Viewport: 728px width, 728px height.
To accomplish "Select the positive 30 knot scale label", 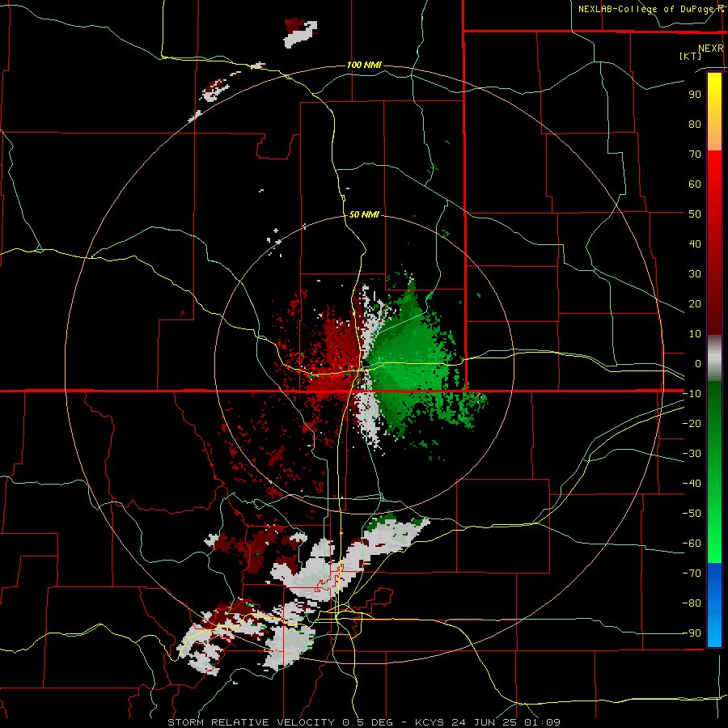I will (x=695, y=274).
